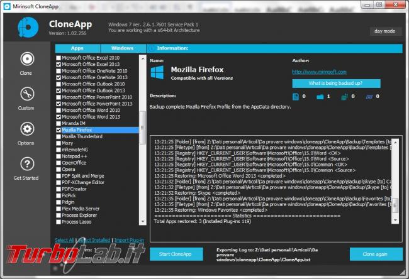Select PDFCreator in app list
Viewport: 409px width, 279px height.
(x=74, y=189)
